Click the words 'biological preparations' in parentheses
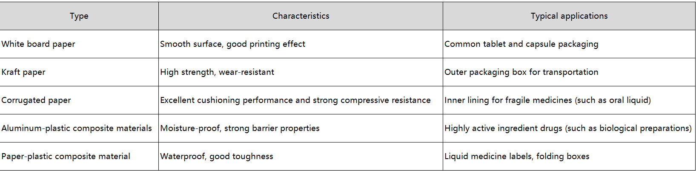This screenshot has height=171, width=696. point(644,128)
